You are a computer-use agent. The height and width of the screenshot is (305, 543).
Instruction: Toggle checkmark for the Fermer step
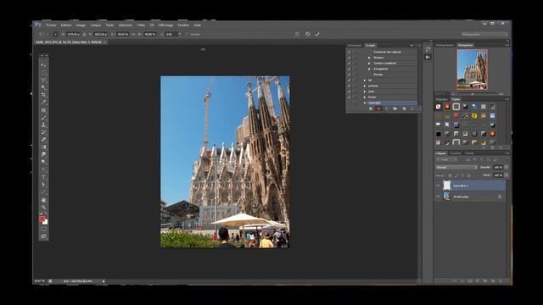(349, 75)
